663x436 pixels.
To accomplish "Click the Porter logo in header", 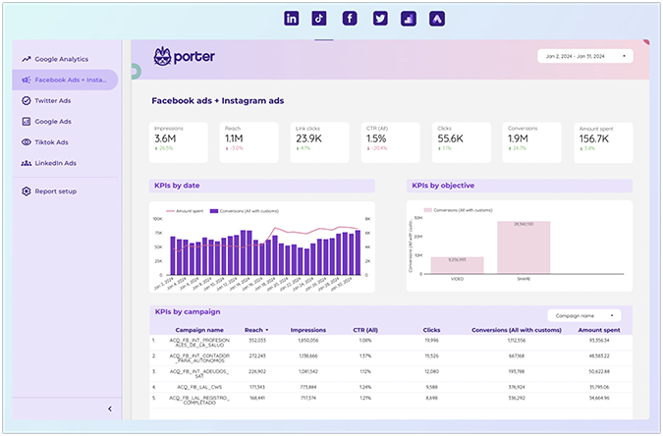I will (x=185, y=57).
